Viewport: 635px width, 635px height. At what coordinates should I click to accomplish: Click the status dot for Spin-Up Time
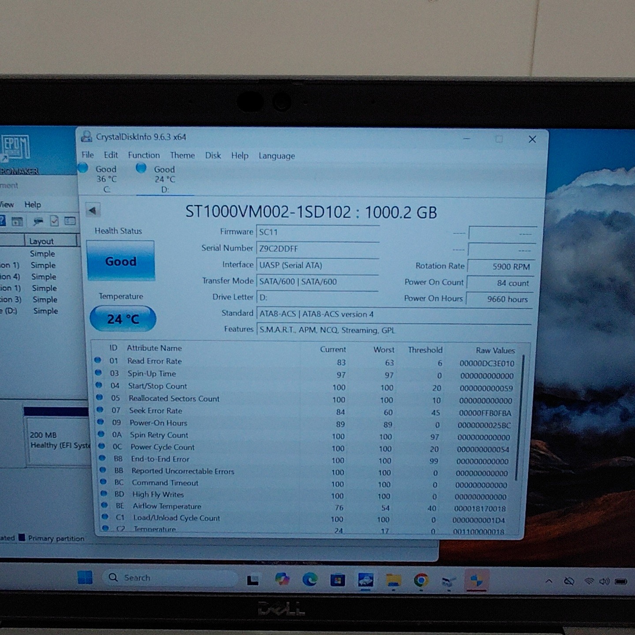point(98,373)
